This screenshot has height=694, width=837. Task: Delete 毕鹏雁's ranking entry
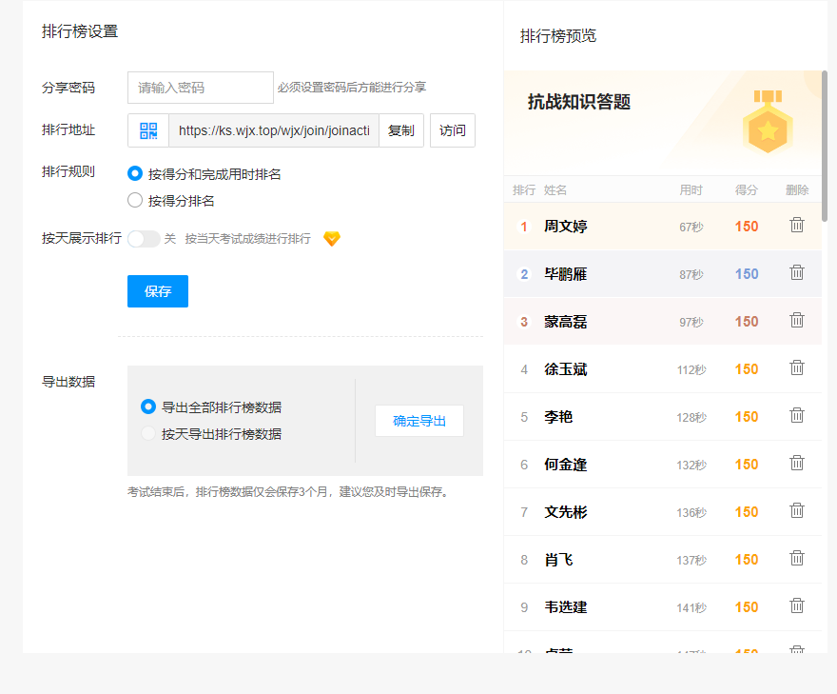click(797, 273)
